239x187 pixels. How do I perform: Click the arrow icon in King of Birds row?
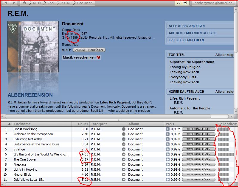coord(124,175)
